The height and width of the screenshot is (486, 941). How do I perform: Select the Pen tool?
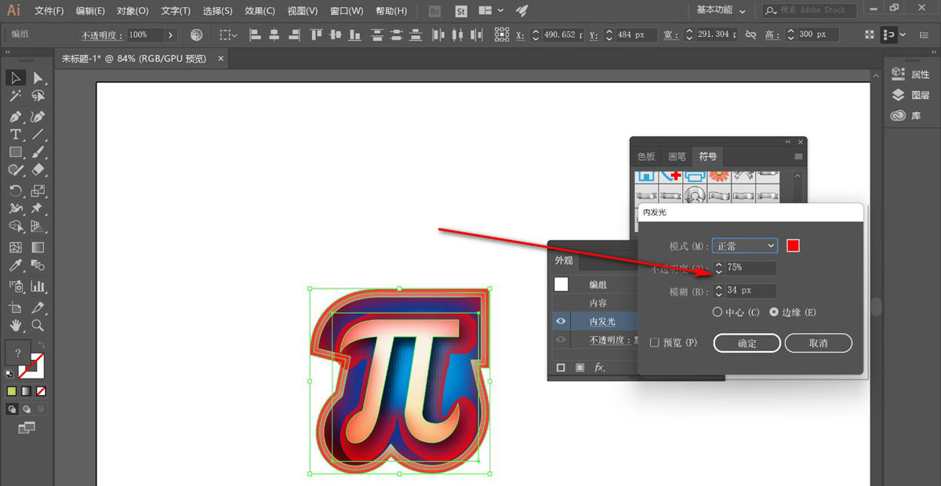15,116
